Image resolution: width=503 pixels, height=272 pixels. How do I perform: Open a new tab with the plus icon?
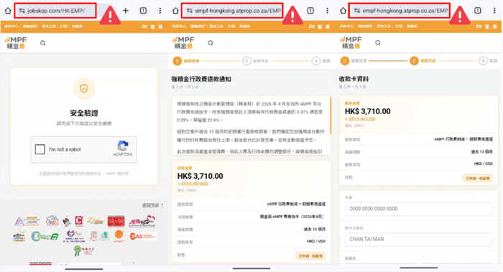[x=126, y=11]
